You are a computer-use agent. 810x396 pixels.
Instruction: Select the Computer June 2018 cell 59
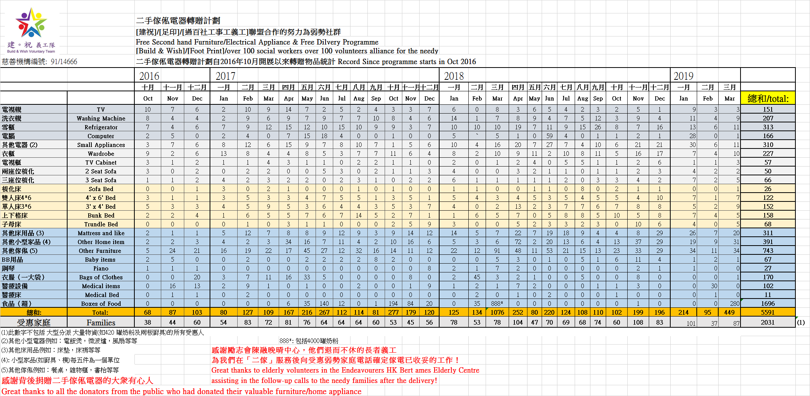click(x=549, y=136)
